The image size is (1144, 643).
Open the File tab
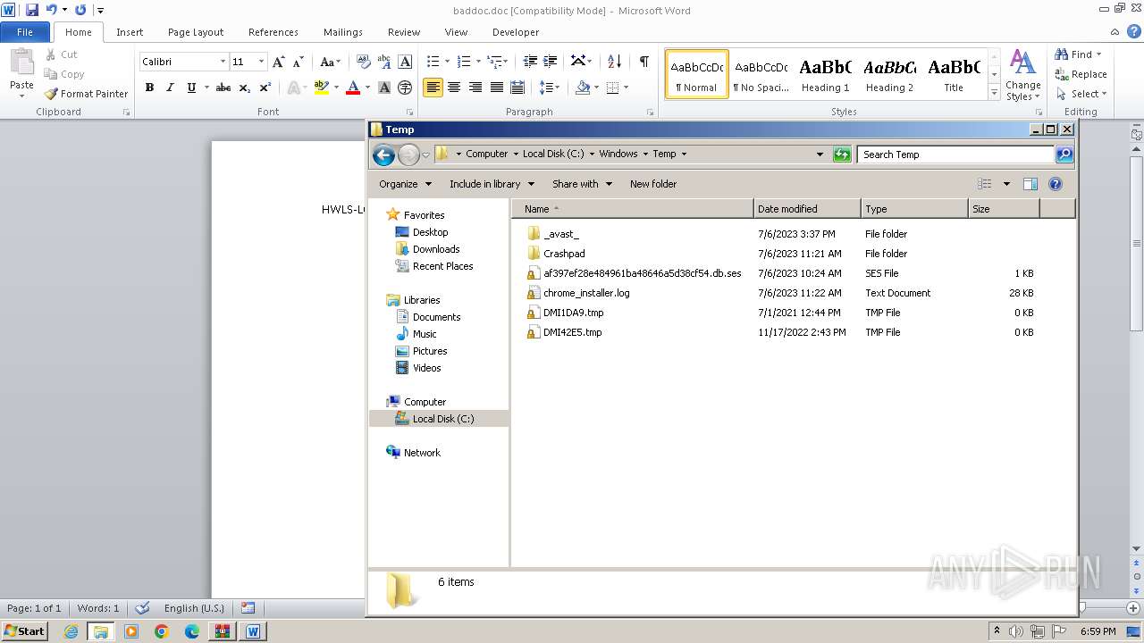coord(25,32)
